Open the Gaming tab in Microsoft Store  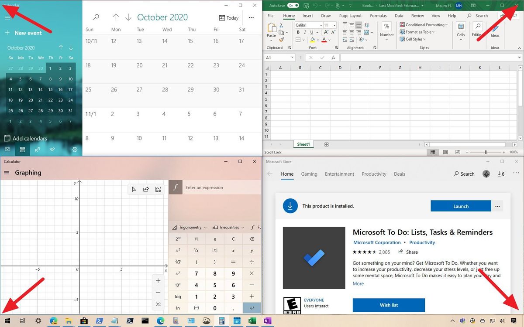click(x=309, y=174)
